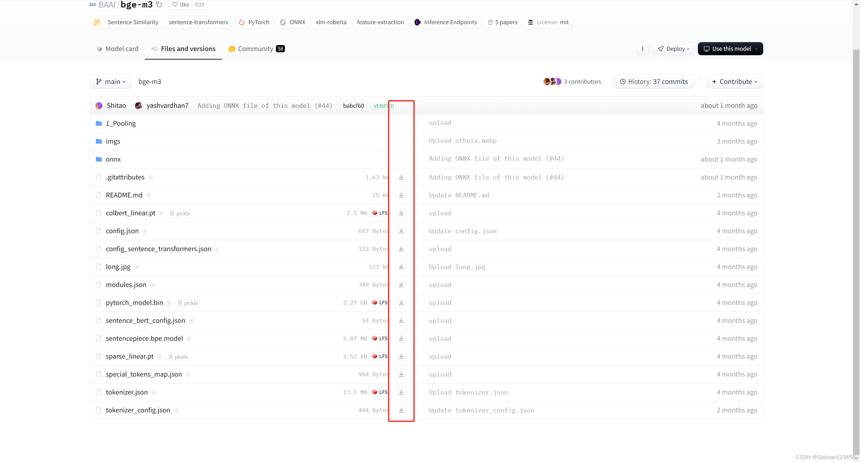
Task: Open the Community tab
Action: coord(256,49)
